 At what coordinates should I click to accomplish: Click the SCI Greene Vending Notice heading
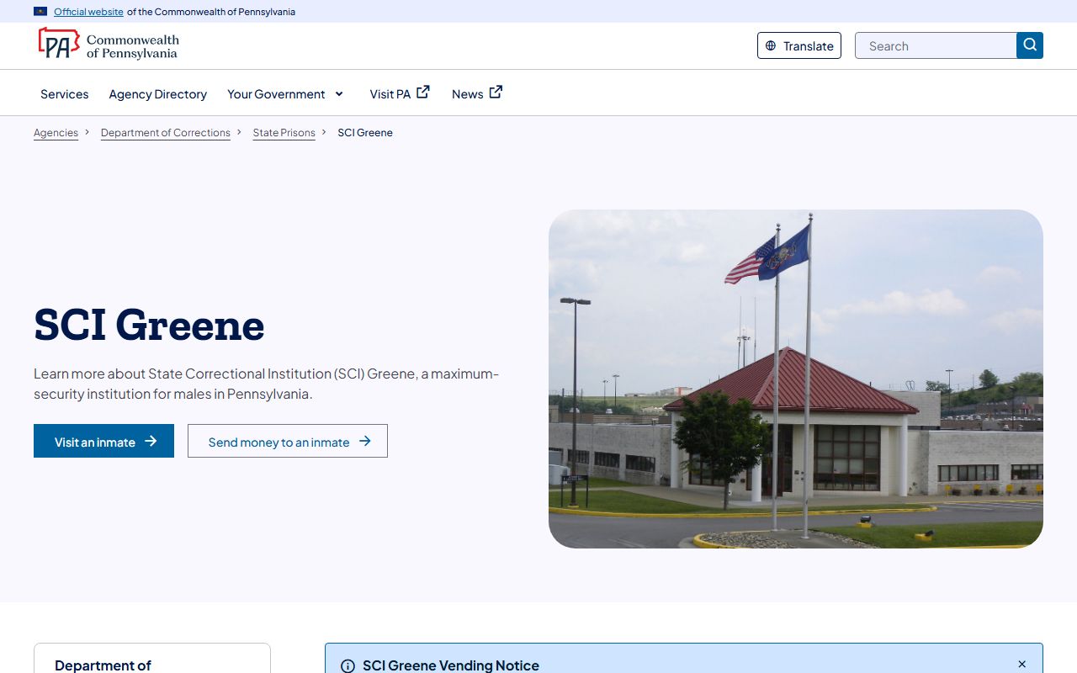[451, 665]
